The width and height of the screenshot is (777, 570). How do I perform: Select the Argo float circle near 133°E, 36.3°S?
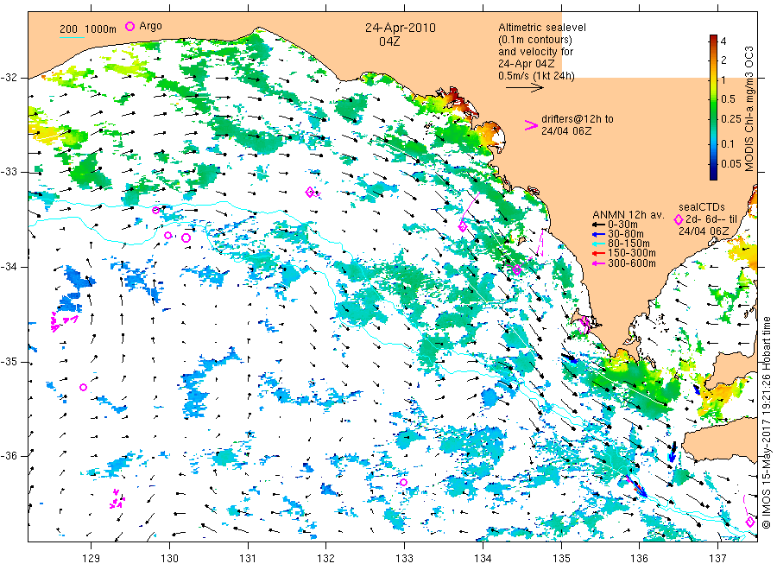tap(403, 482)
